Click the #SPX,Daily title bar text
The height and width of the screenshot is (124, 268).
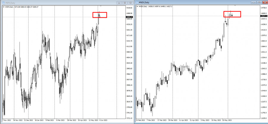pyautogui.click(x=10, y=3)
